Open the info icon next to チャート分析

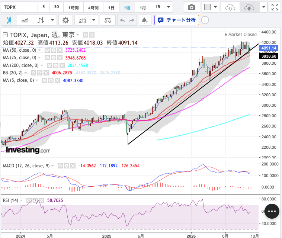coord(205,20)
